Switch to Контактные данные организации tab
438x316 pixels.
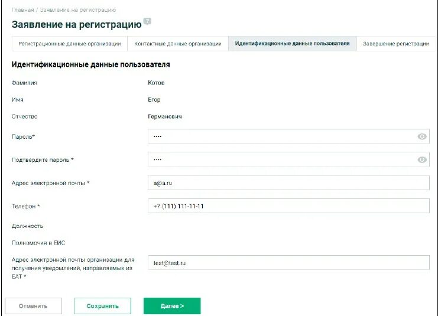click(x=178, y=44)
